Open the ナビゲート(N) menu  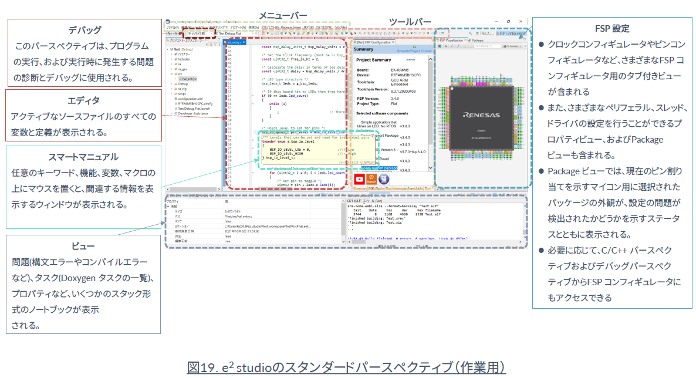[238, 28]
